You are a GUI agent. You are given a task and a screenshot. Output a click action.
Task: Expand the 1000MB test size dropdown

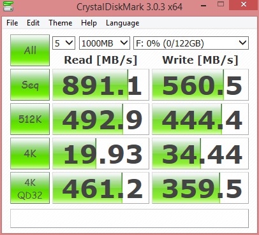pyautogui.click(x=105, y=43)
